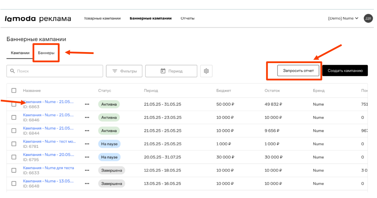377x198 pixels.
Task: Open the Кампания - Nume для теста link
Action: point(48,168)
